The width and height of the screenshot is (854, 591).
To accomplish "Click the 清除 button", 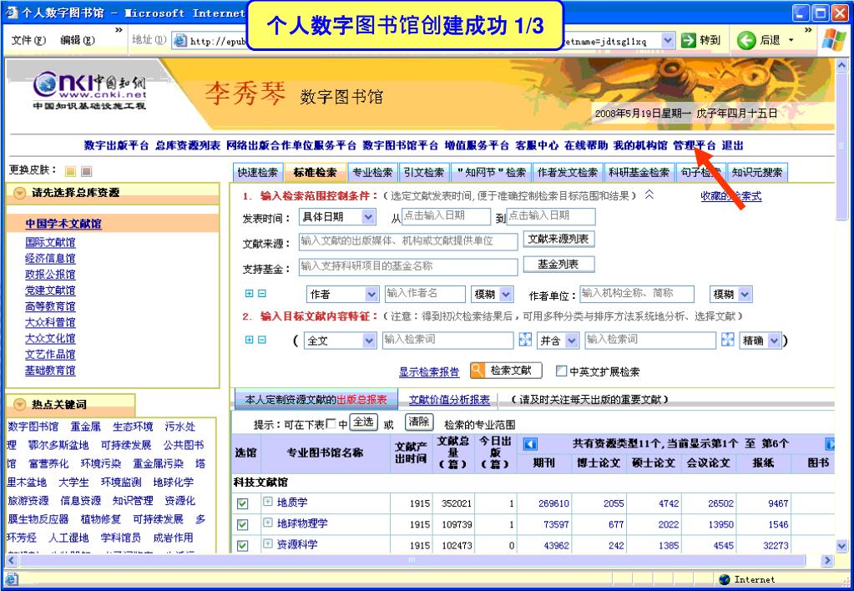I will point(419,422).
